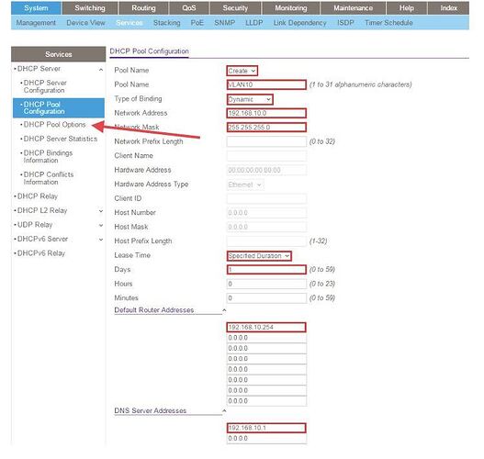484x459 pixels.
Task: Open the Lease Time dropdown
Action: tap(259, 256)
